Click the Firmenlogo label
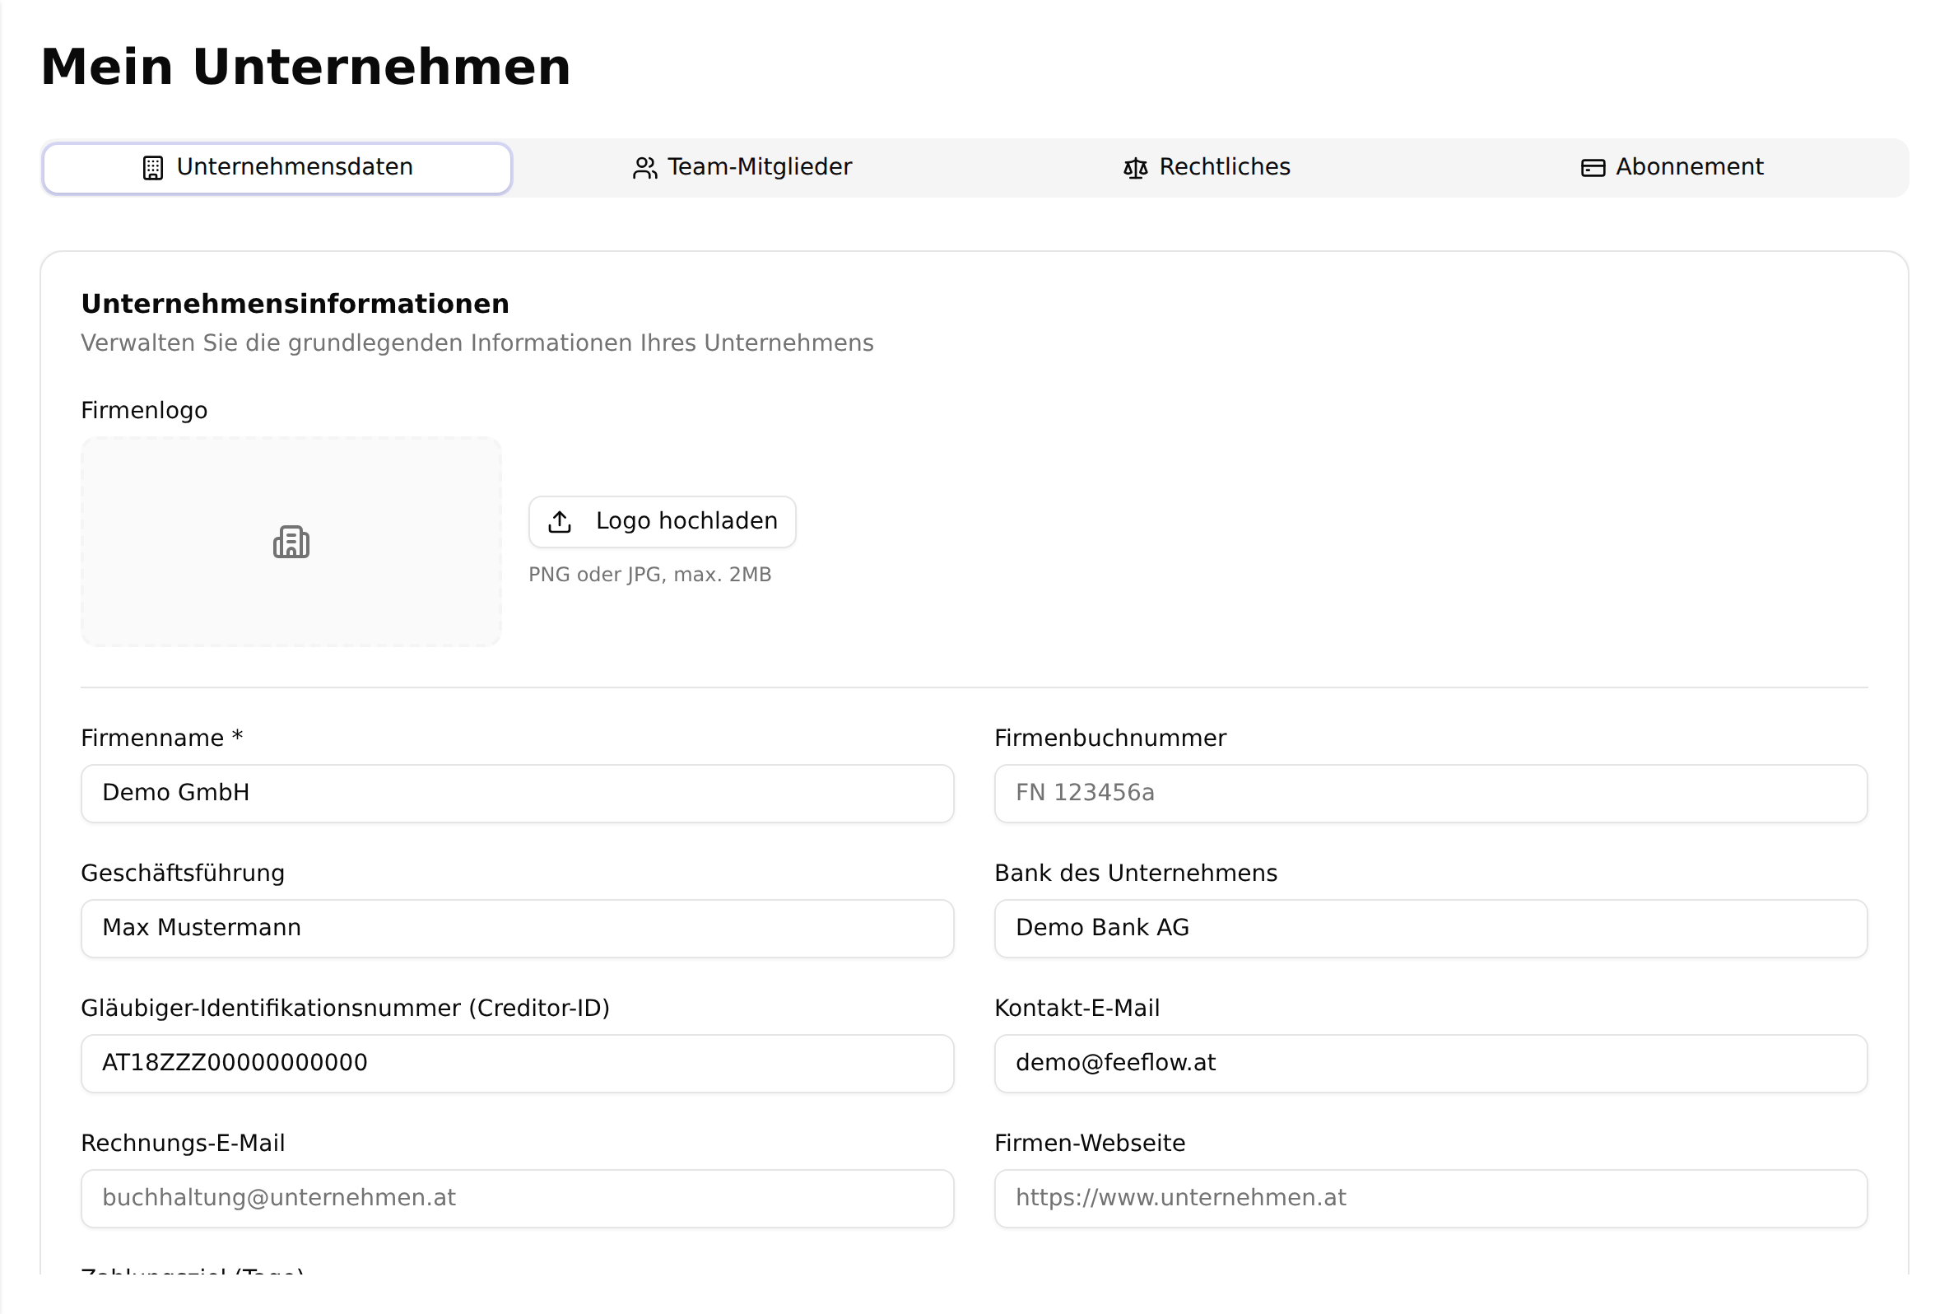The width and height of the screenshot is (1949, 1314). click(x=144, y=411)
